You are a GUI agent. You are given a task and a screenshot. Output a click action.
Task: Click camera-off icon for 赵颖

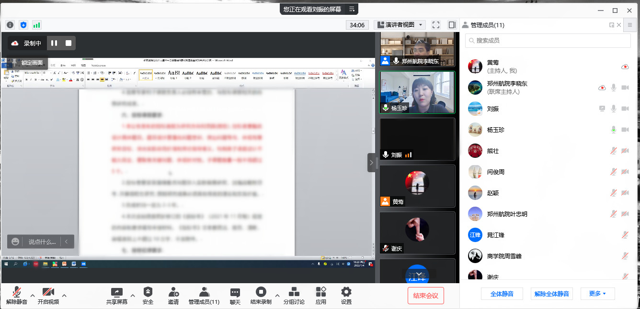[625, 193]
